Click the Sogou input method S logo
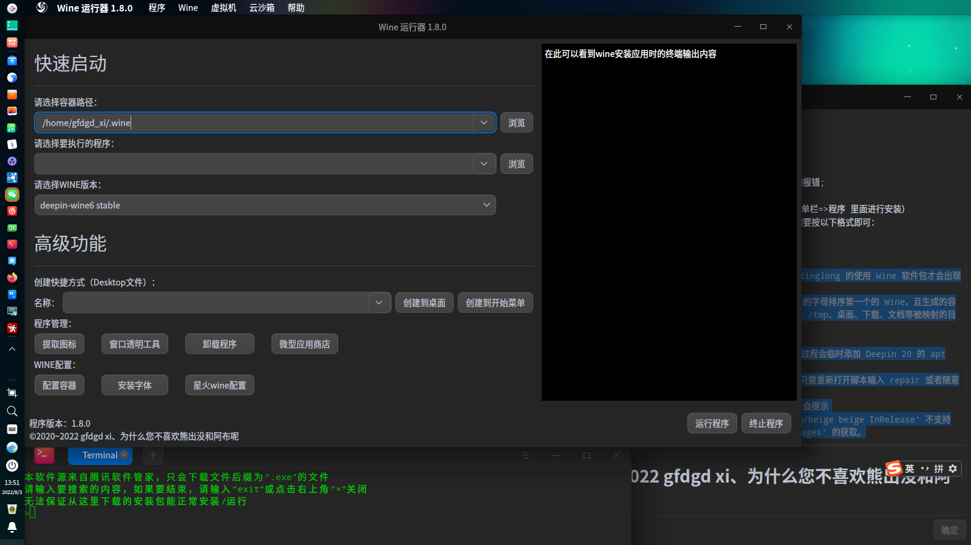 (894, 468)
